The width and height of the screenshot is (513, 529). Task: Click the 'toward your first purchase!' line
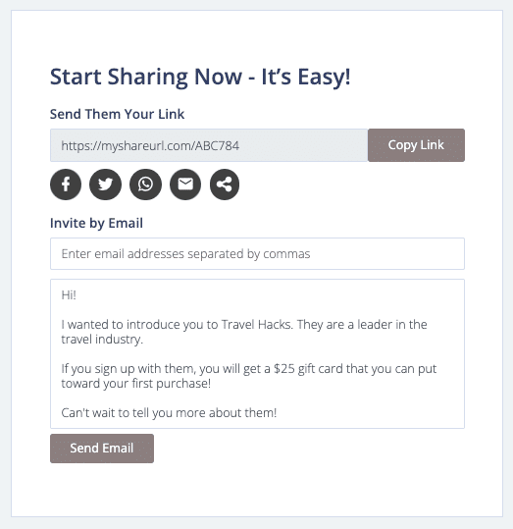click(136, 384)
